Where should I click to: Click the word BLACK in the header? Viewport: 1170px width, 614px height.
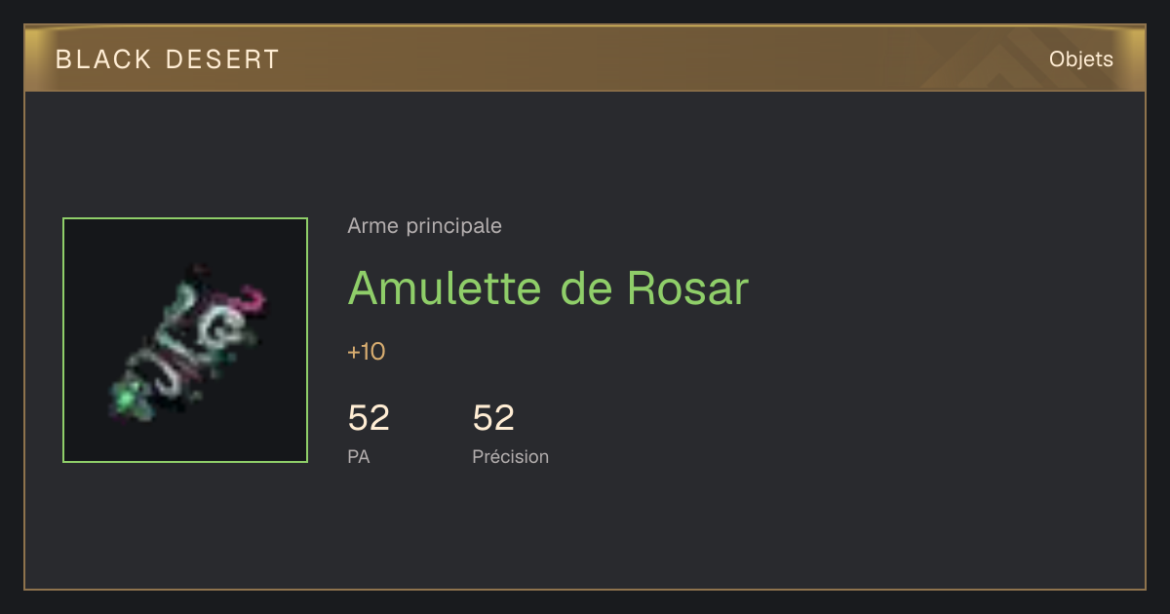[x=104, y=59]
